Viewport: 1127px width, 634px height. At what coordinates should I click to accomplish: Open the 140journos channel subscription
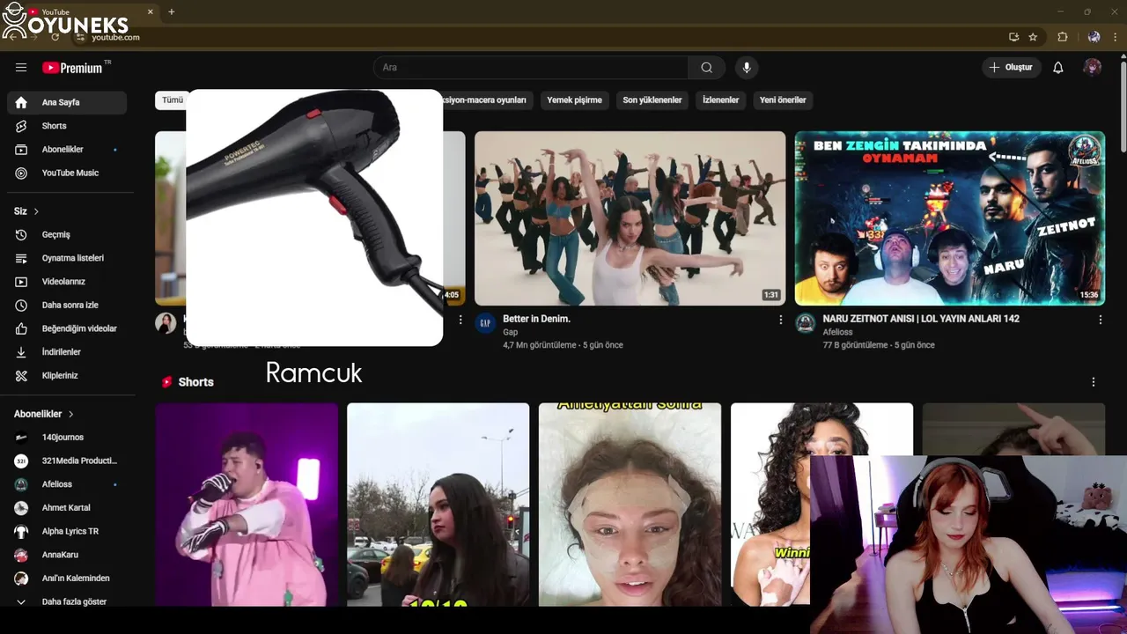[67, 438]
